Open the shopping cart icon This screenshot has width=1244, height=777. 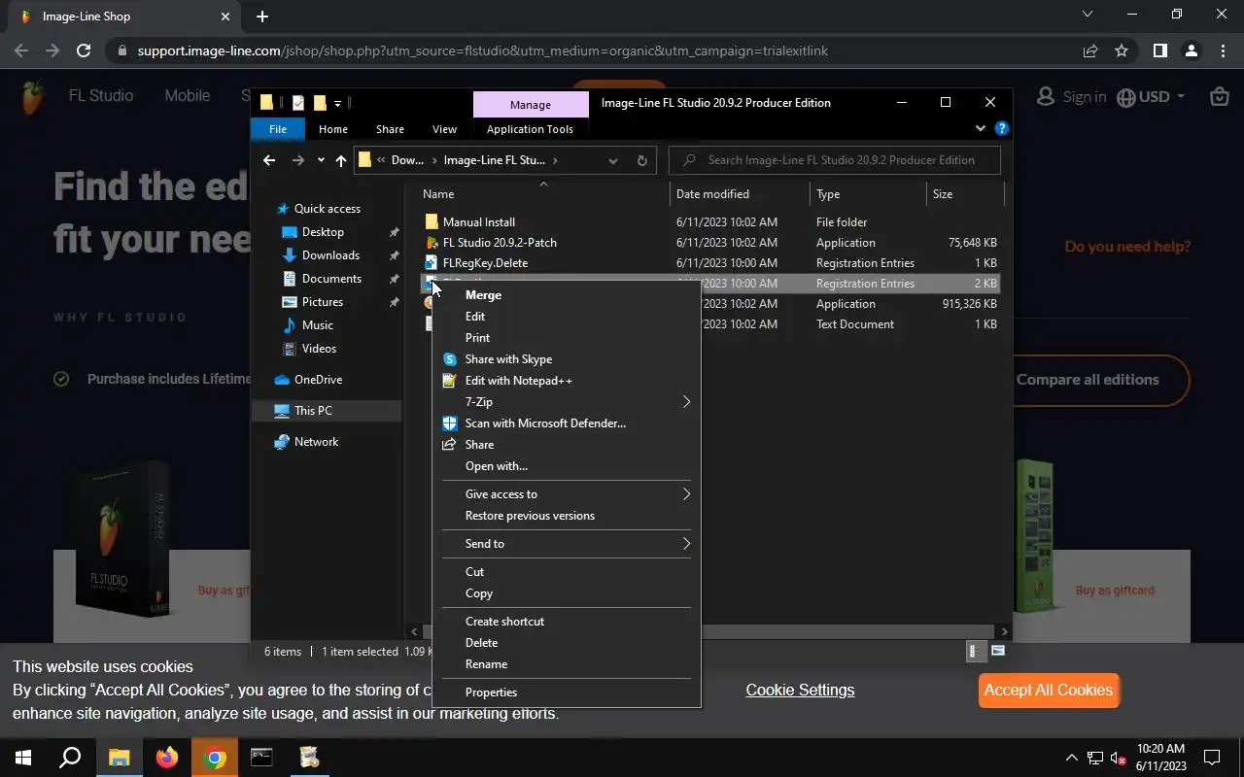point(1219,96)
